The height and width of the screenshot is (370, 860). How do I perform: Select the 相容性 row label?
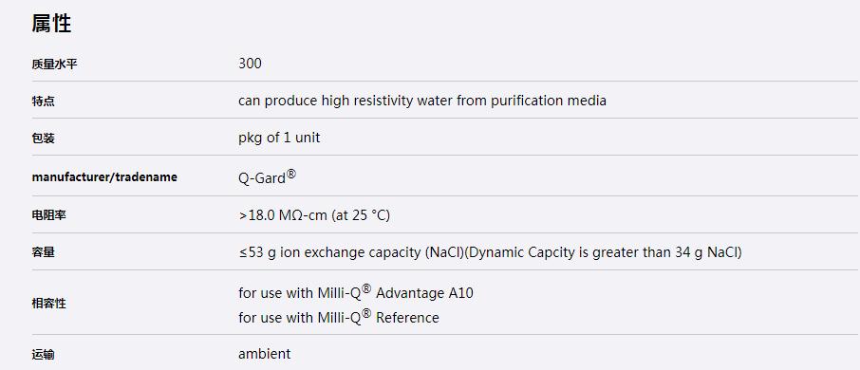coord(48,304)
